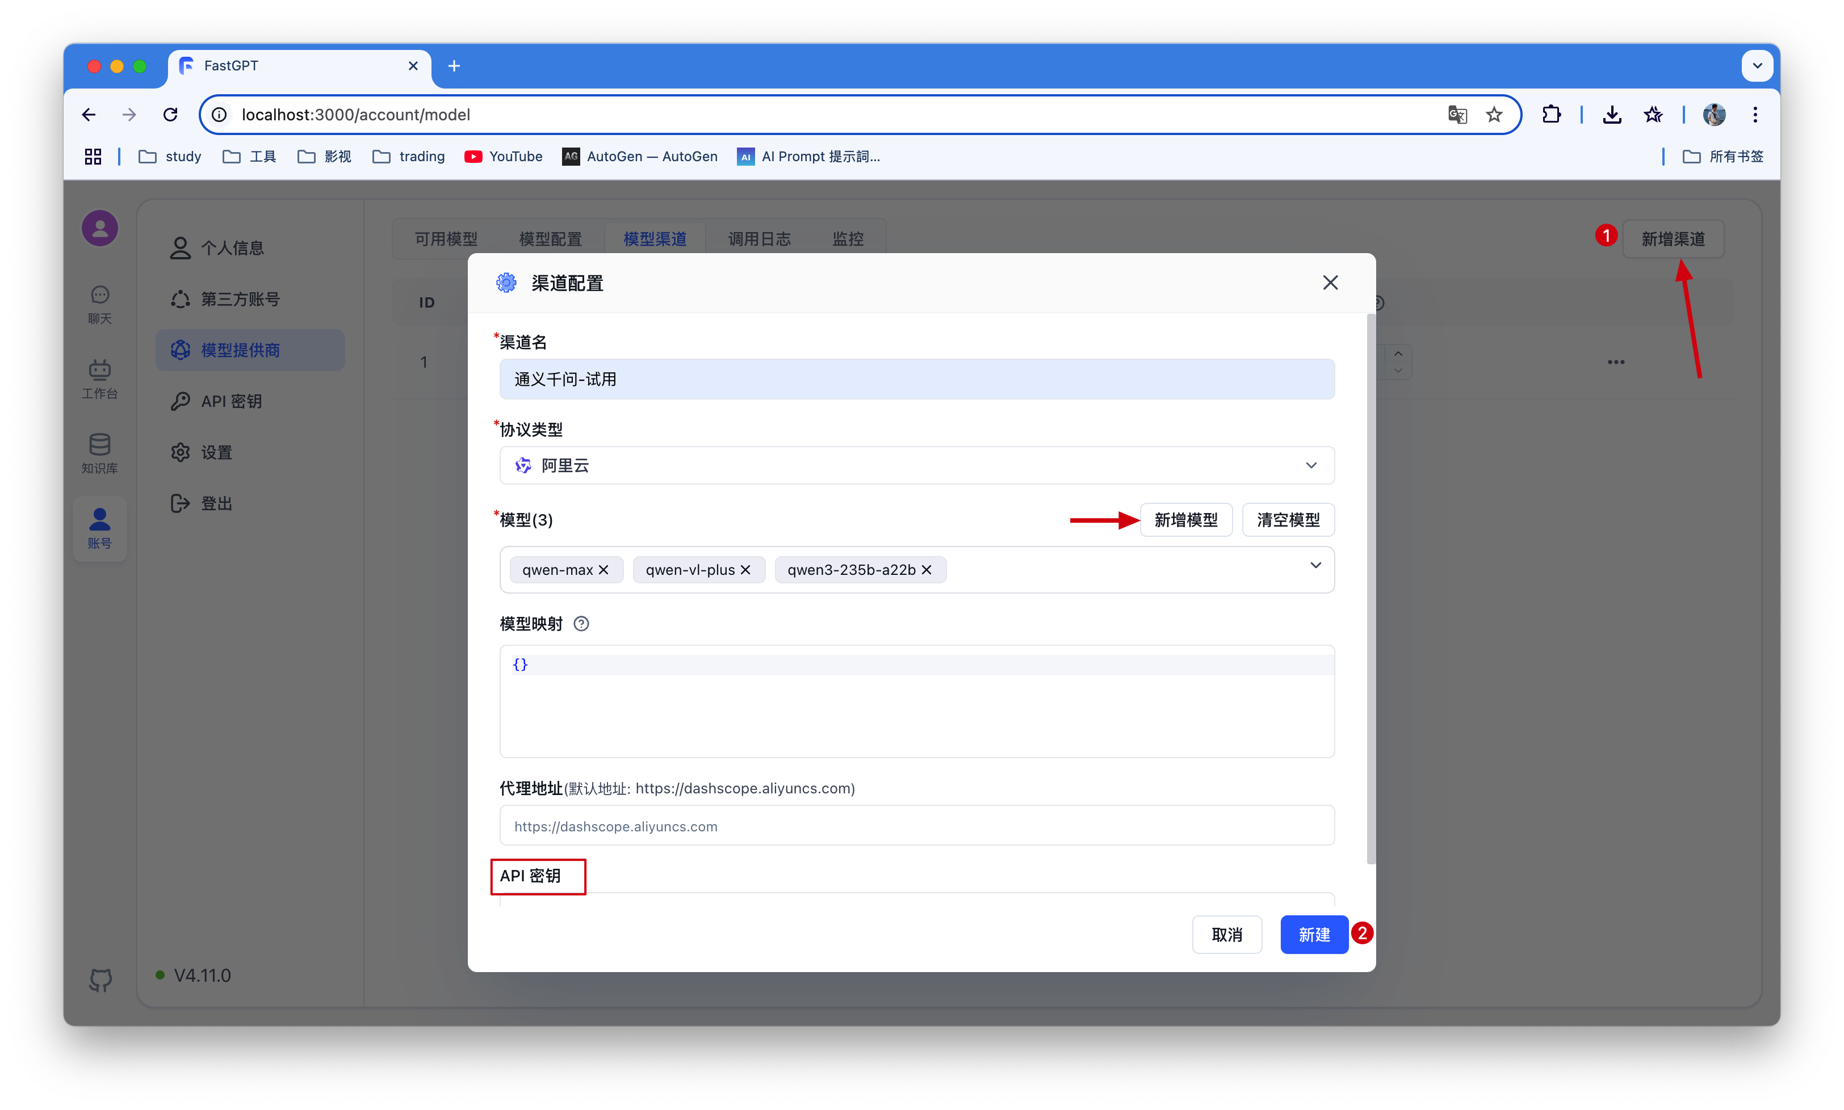Open the Chrome three-dot menu
1844x1110 pixels.
[1755, 115]
